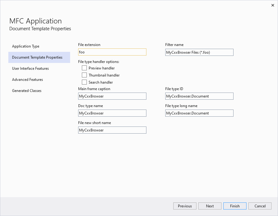The height and width of the screenshot is (216, 278).
Task: Navigate to Advanced Features settings
Action: (27, 80)
